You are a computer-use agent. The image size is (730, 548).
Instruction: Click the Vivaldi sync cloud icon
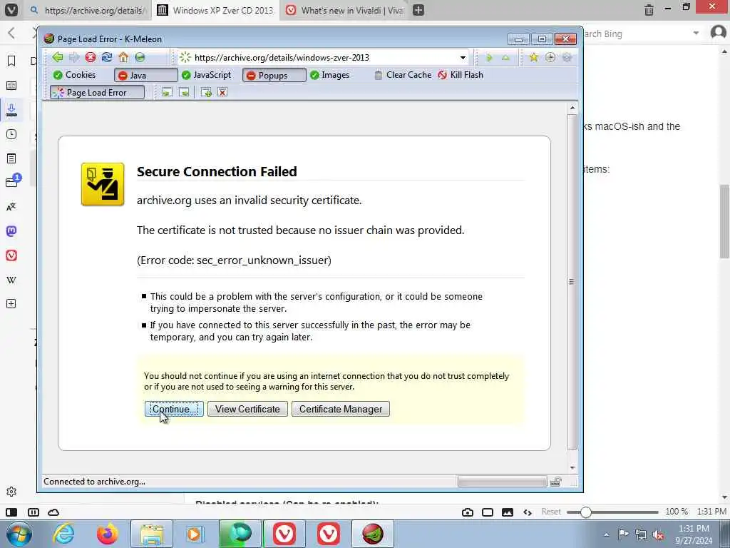(53, 512)
